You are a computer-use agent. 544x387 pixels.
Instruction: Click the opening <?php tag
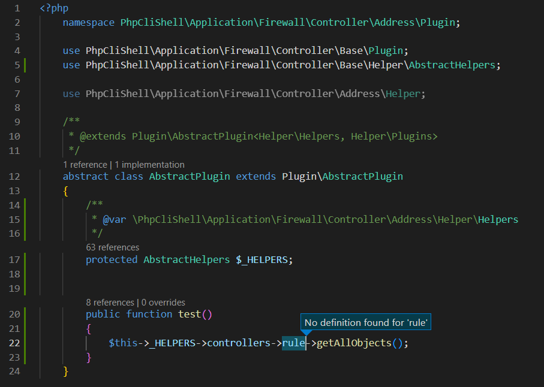click(54, 9)
